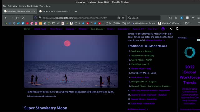
Task: Open the Facebook bookmark icon
Action: coord(23,23)
